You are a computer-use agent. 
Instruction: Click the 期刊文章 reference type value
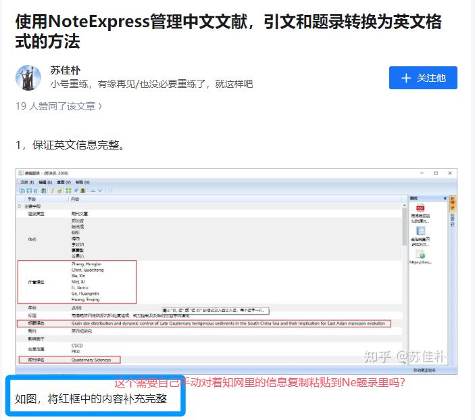[80, 214]
